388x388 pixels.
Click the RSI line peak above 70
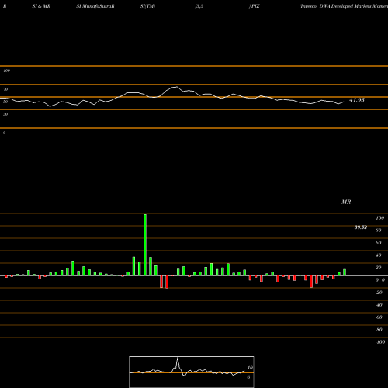(176, 87)
